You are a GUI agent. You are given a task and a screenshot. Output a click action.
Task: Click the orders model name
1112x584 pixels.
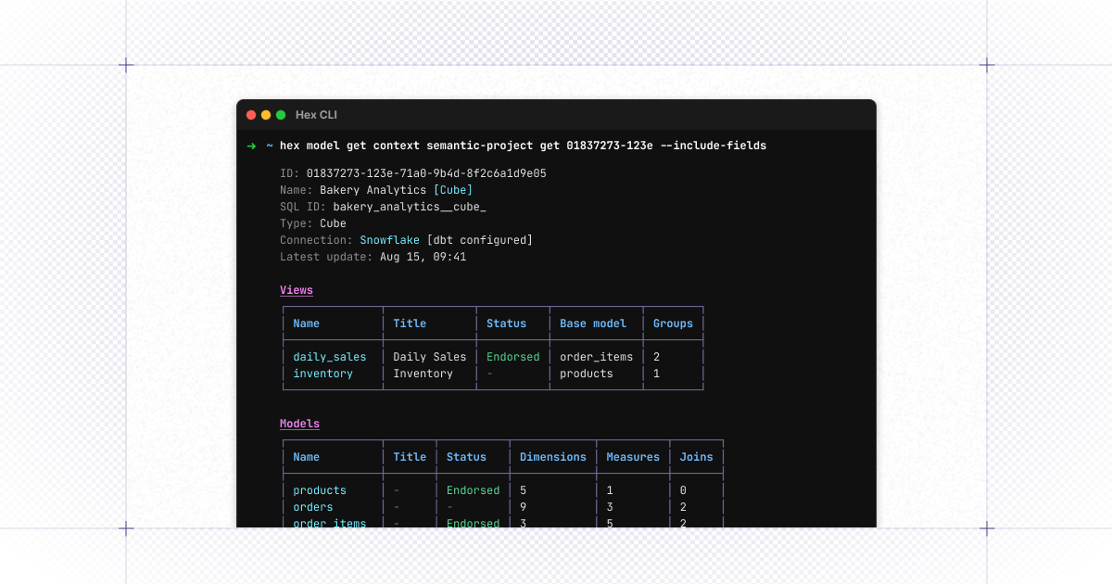(x=313, y=507)
